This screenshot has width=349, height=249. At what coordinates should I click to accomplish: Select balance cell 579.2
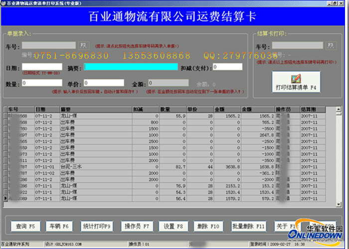tap(258, 199)
